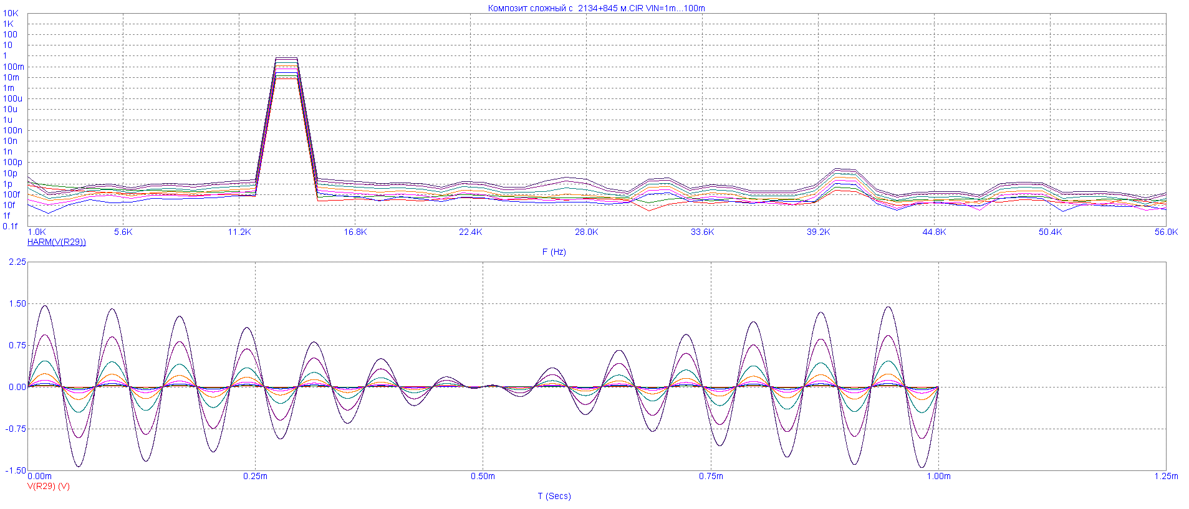Click the 1.50 voltage axis label
The height and width of the screenshot is (509, 1189).
pos(17,303)
